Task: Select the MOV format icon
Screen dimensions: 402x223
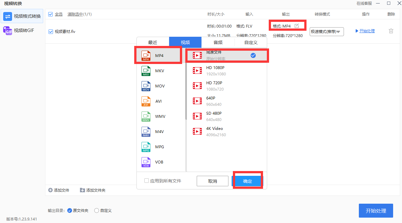Action: (x=146, y=86)
